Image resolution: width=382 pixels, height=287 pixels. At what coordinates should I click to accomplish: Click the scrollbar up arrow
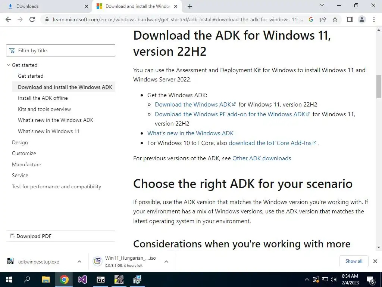click(379, 30)
